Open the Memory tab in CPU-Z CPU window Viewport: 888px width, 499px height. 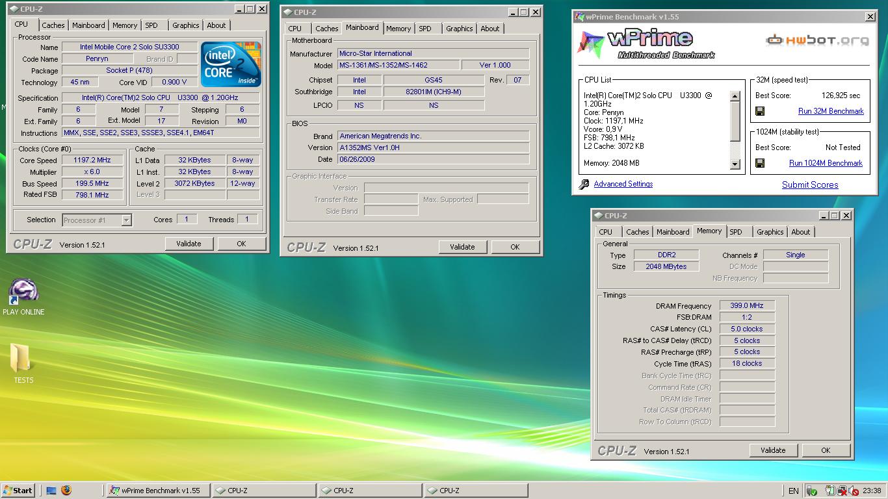pos(124,25)
